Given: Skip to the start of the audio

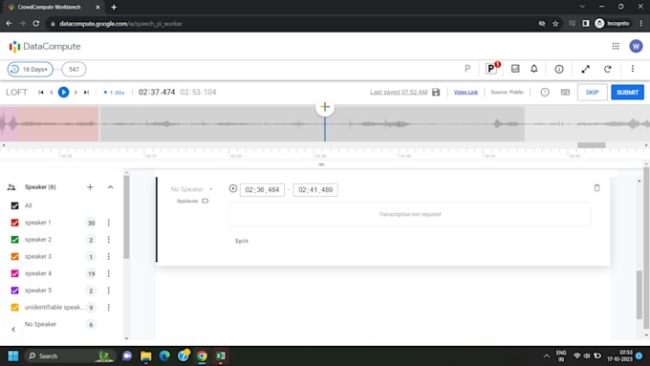Looking at the screenshot, I should (40, 93).
